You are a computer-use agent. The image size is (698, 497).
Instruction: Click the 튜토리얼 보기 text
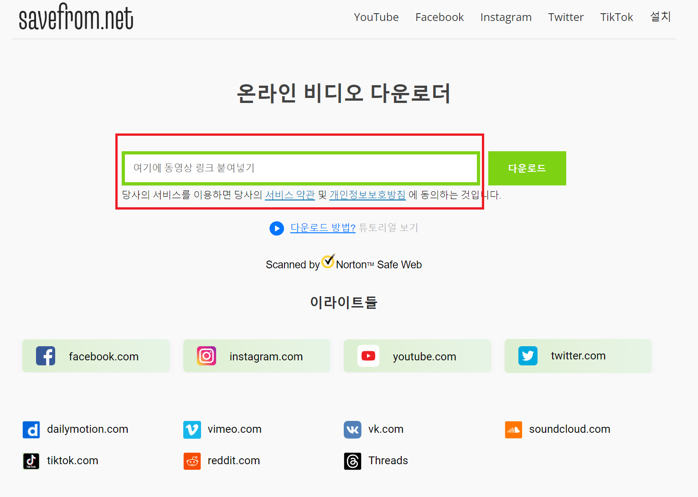point(388,228)
